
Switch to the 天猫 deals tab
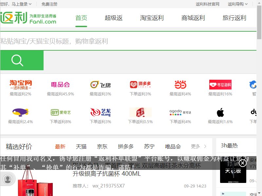pos(81,146)
